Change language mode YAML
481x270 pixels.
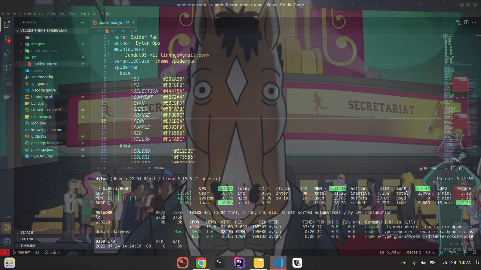(x=454, y=252)
